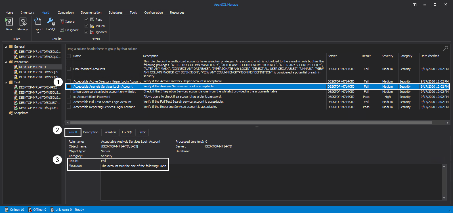Switch to the Description details tab

pyautogui.click(x=91, y=132)
